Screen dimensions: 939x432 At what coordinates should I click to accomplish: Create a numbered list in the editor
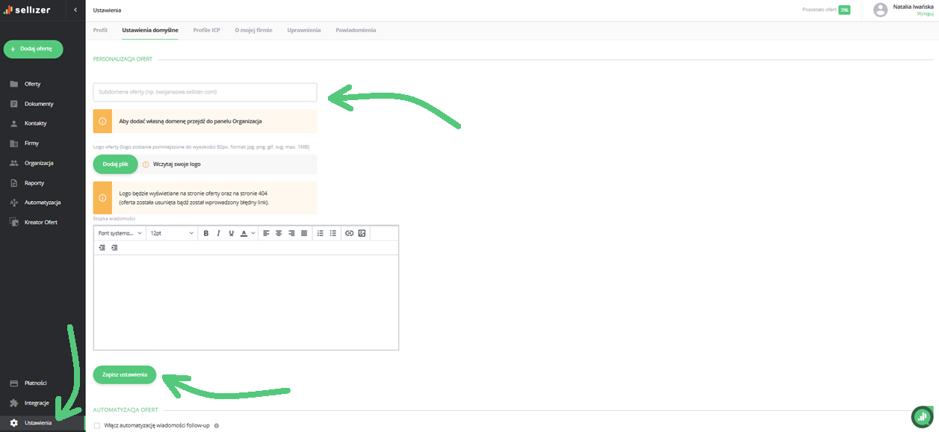click(320, 233)
